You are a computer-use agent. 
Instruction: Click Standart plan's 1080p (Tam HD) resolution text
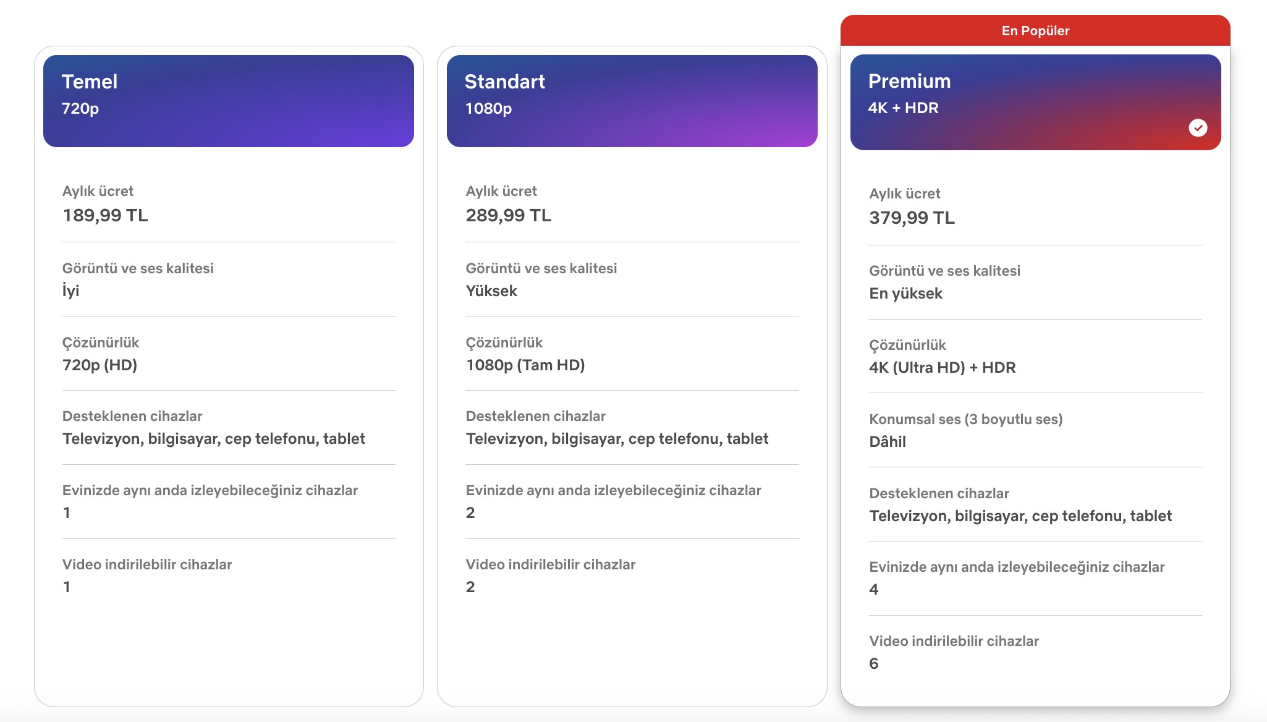click(525, 365)
